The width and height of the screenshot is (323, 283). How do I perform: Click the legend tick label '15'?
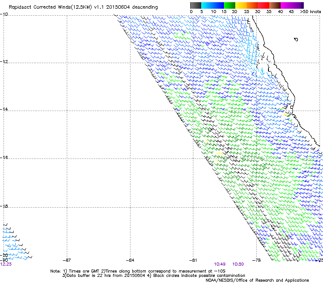[224, 12]
